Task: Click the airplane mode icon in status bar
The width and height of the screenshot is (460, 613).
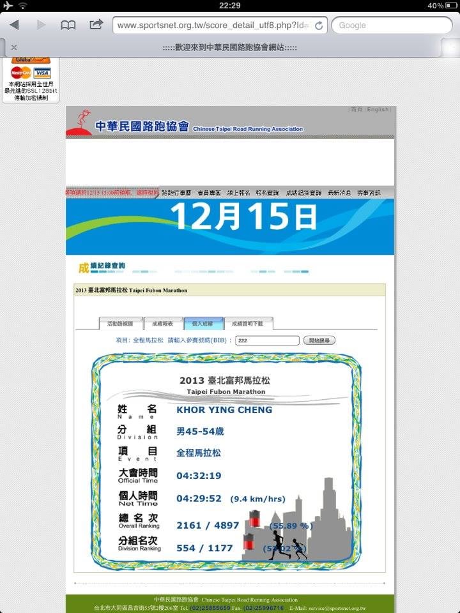Action: click(8, 6)
